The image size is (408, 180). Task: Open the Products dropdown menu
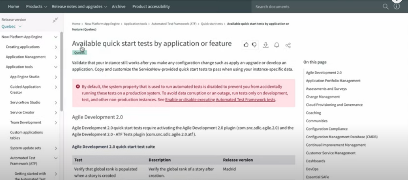(37, 6)
